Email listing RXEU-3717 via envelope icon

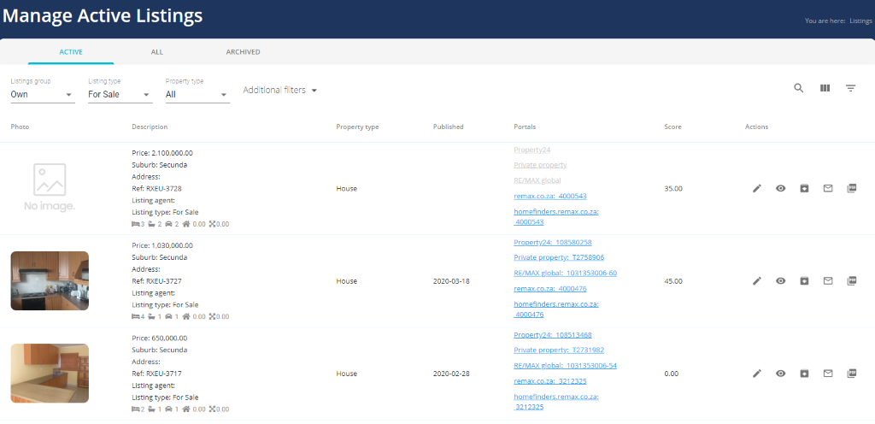[828, 374]
